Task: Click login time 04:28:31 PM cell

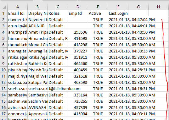Action: point(132,70)
